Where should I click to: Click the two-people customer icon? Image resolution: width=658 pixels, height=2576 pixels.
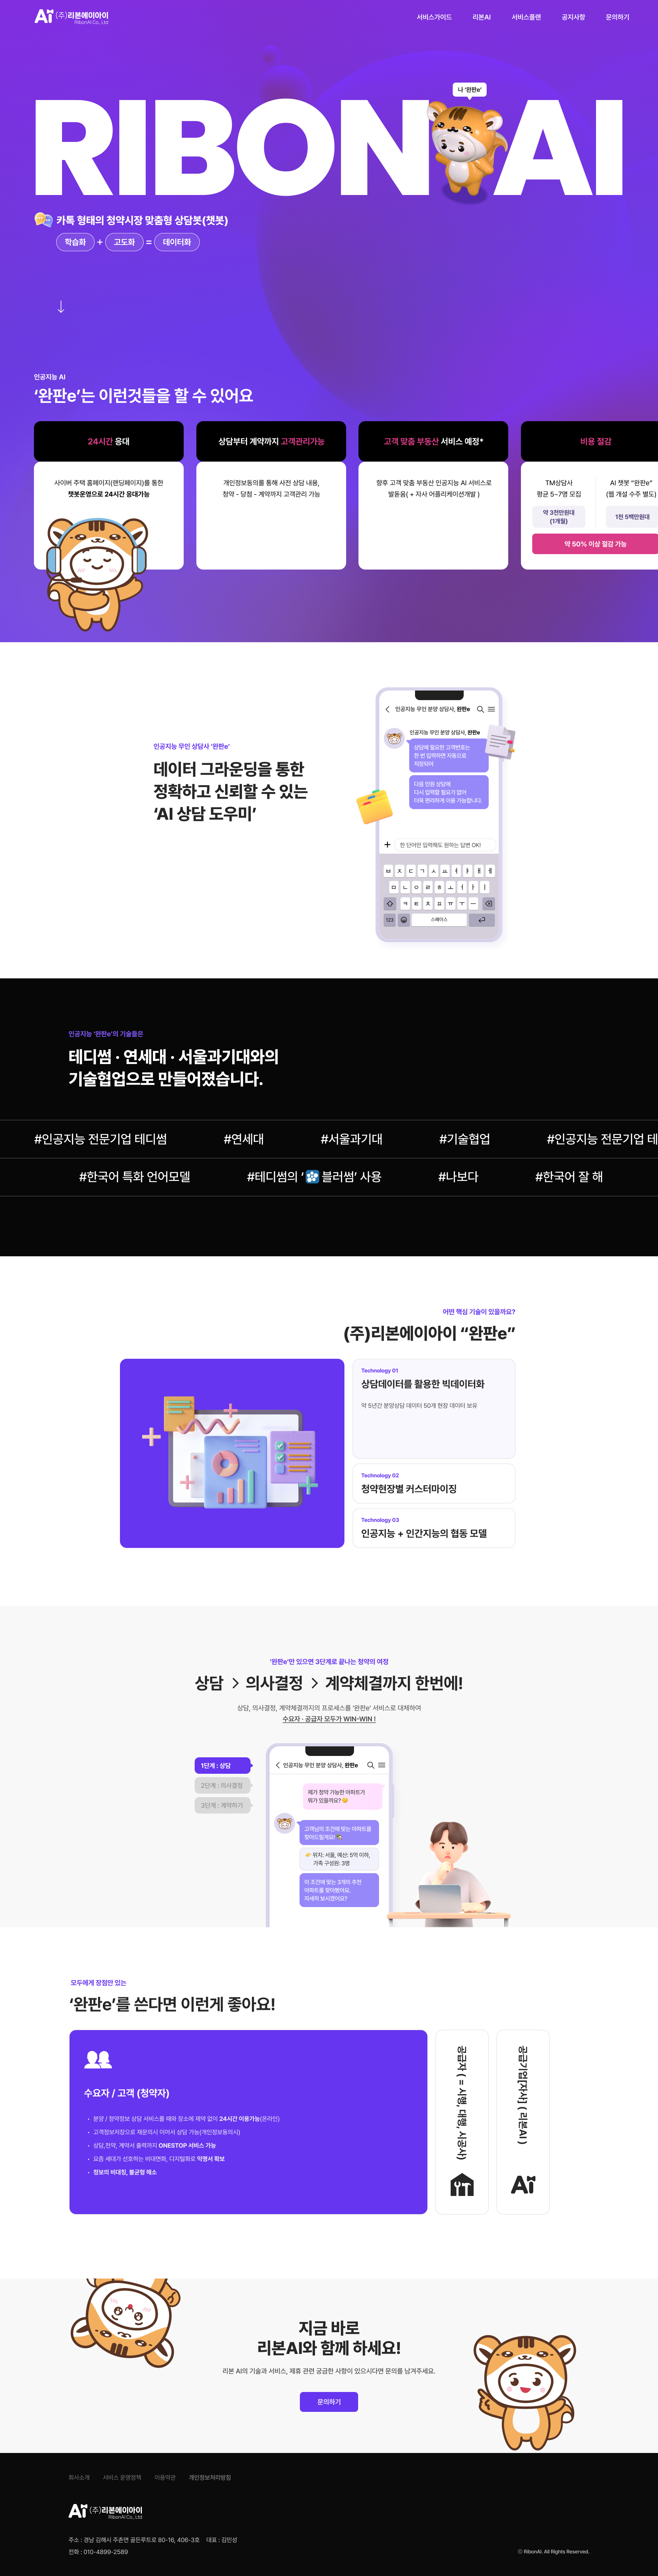(98, 2060)
